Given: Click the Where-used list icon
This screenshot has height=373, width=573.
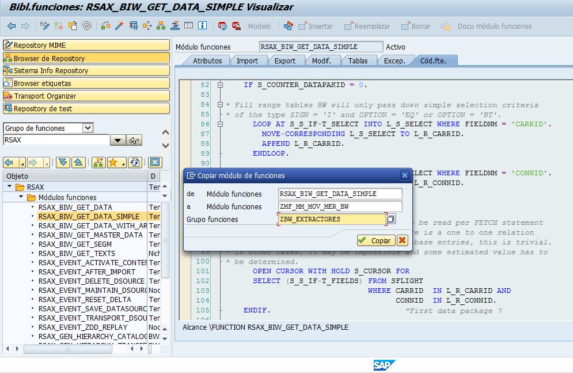Looking at the screenshot, I should click(x=147, y=26).
